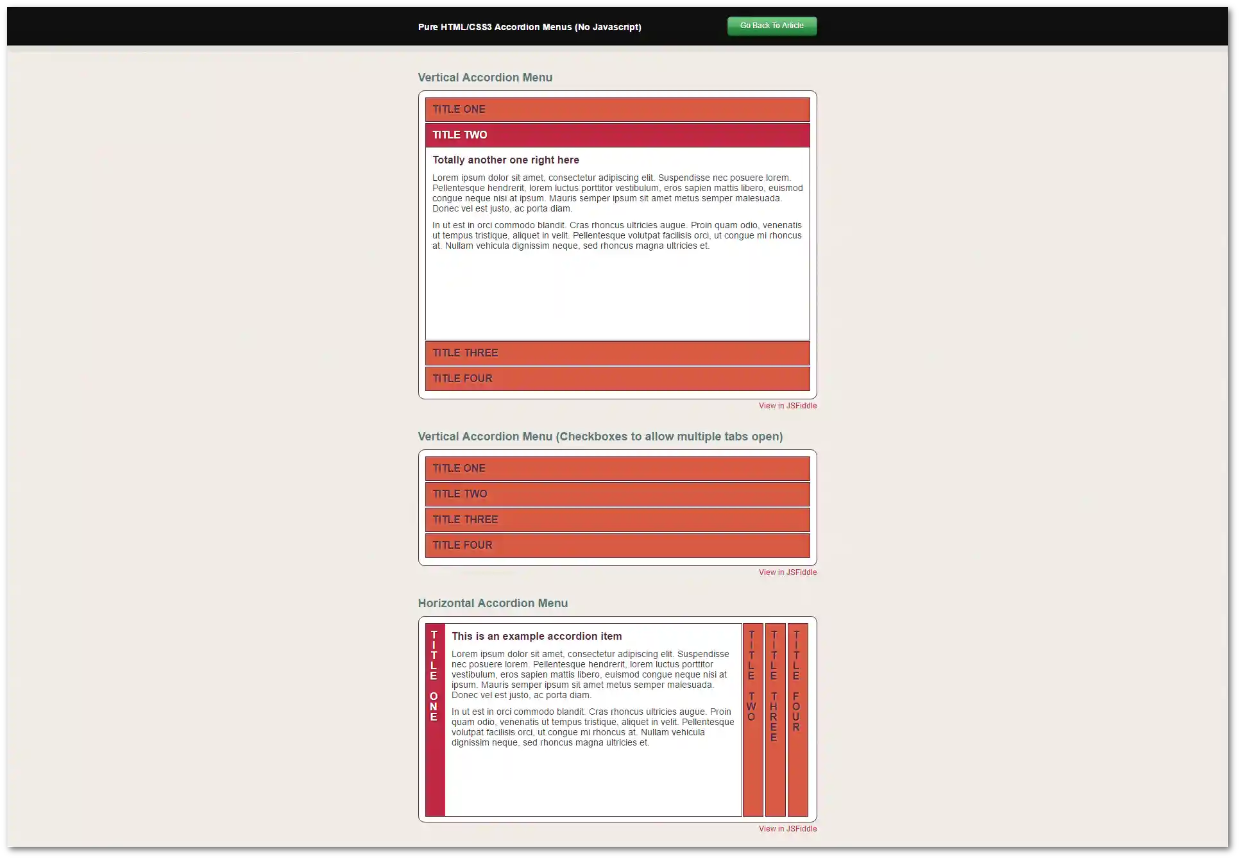Open vertical TITLE FOUR tab in horizontal accordion

pos(797,718)
